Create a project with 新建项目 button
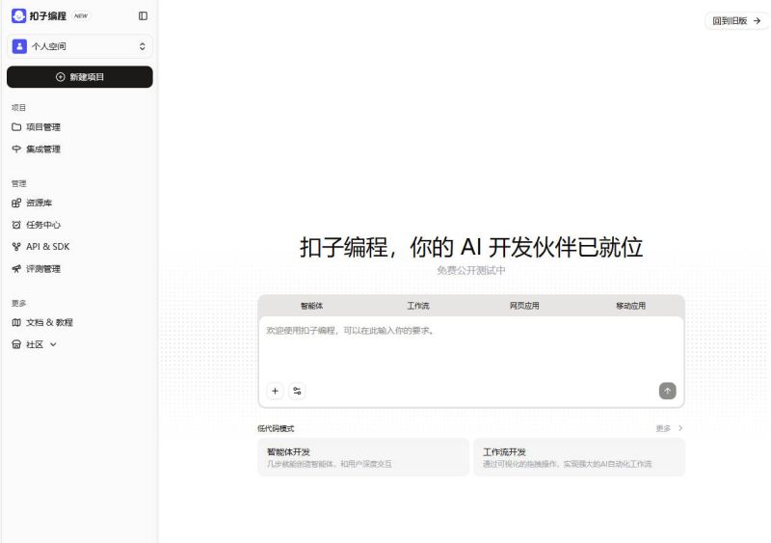 tap(80, 77)
